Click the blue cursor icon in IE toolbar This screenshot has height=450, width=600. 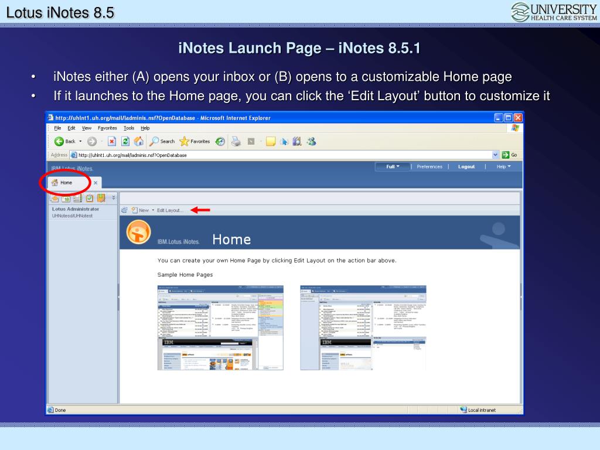tap(284, 142)
